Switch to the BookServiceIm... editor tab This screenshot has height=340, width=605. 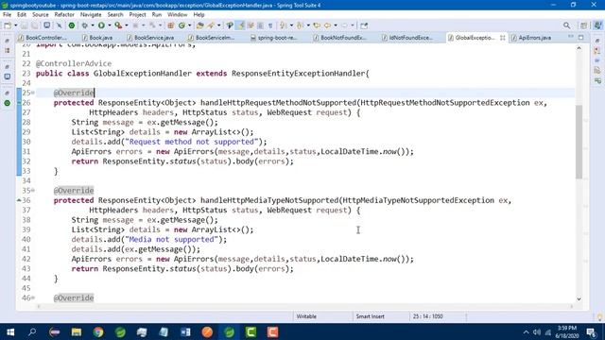[211, 38]
